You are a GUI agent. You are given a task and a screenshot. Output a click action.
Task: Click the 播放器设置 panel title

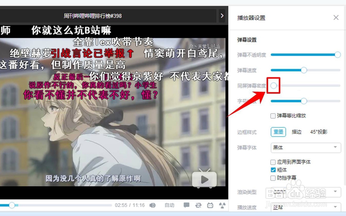point(251,18)
